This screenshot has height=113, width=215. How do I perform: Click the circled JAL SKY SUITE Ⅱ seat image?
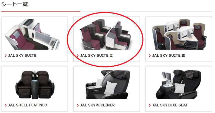(105, 34)
